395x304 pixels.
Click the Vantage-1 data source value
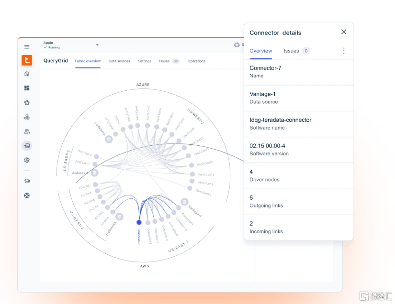pyautogui.click(x=262, y=94)
